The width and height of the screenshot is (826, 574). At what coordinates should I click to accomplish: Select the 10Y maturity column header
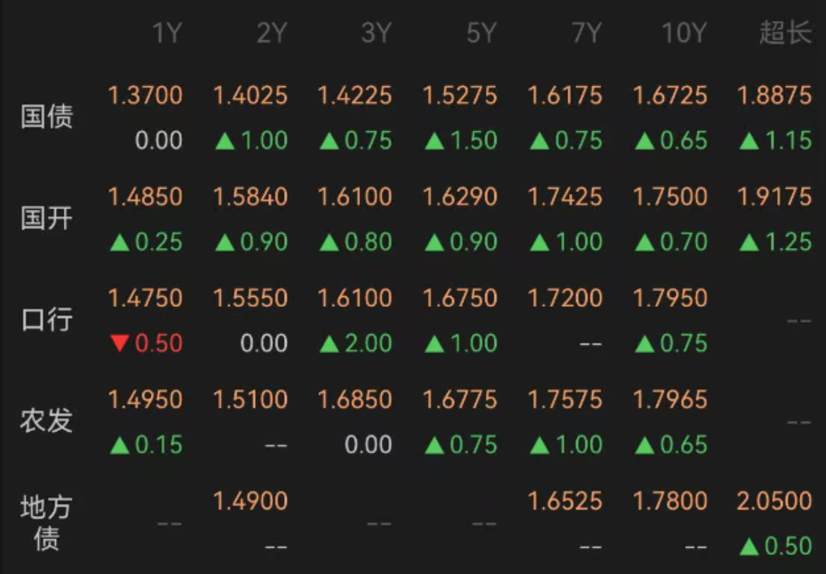(684, 33)
